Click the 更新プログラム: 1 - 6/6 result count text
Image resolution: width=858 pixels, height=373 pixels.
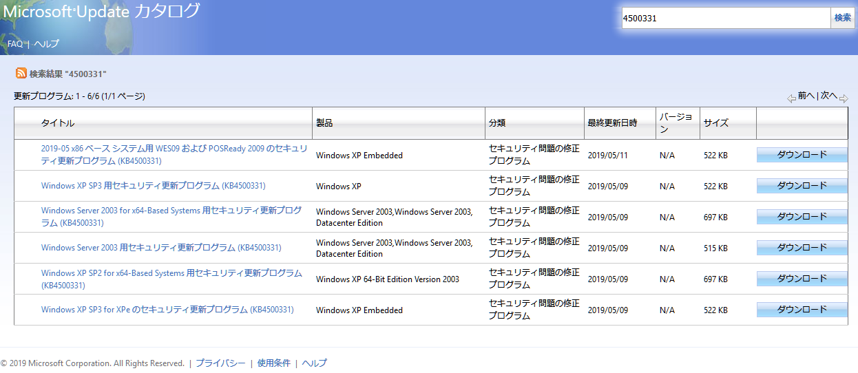pyautogui.click(x=80, y=96)
